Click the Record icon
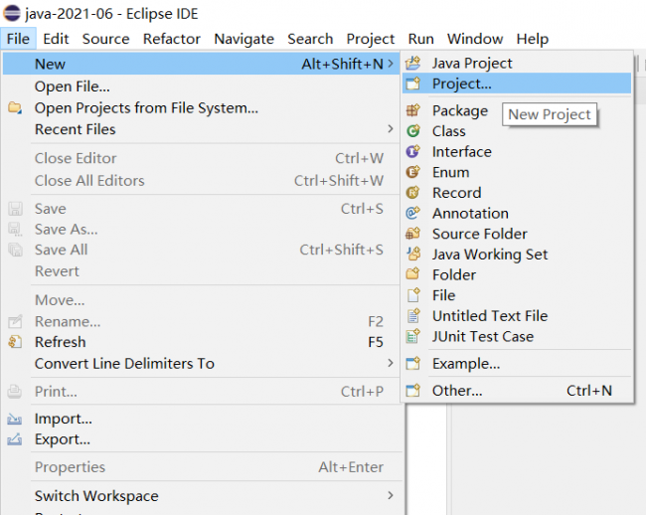The width and height of the screenshot is (646, 515). (x=412, y=193)
